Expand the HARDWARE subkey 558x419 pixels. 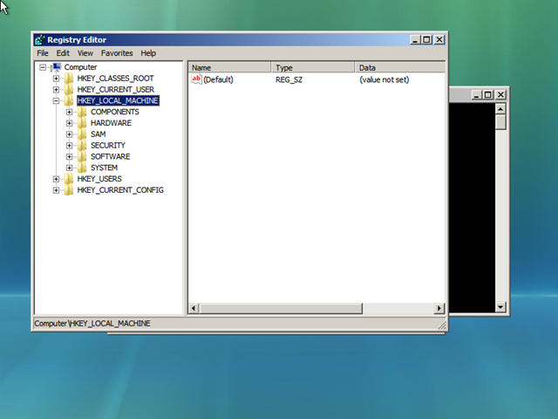click(x=70, y=123)
